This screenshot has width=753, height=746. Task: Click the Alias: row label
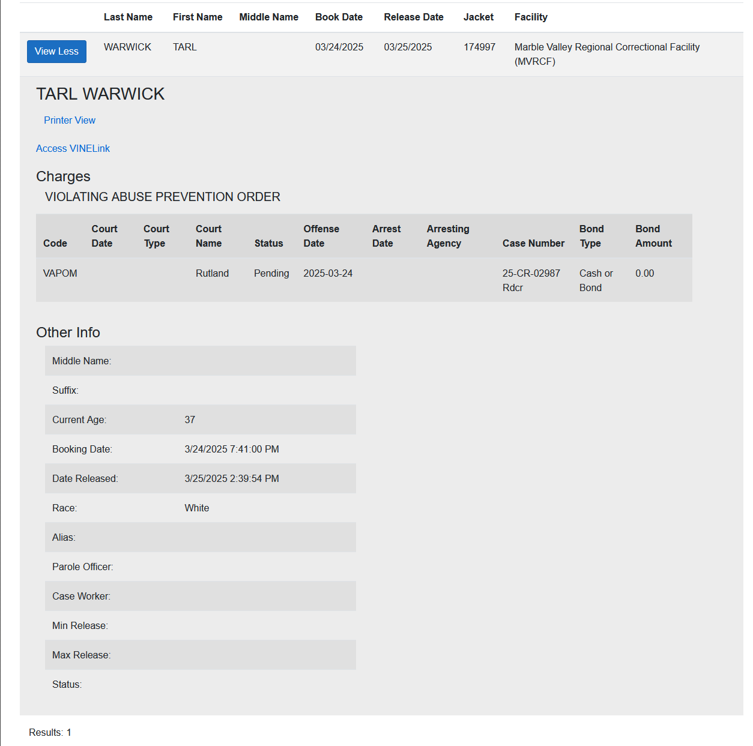pos(64,537)
